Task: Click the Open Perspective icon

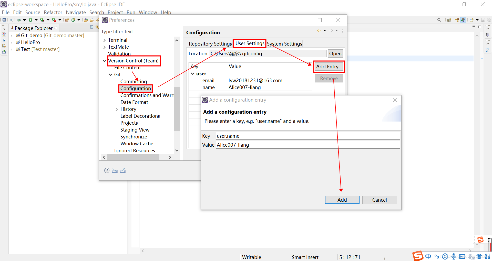Action: [x=449, y=20]
